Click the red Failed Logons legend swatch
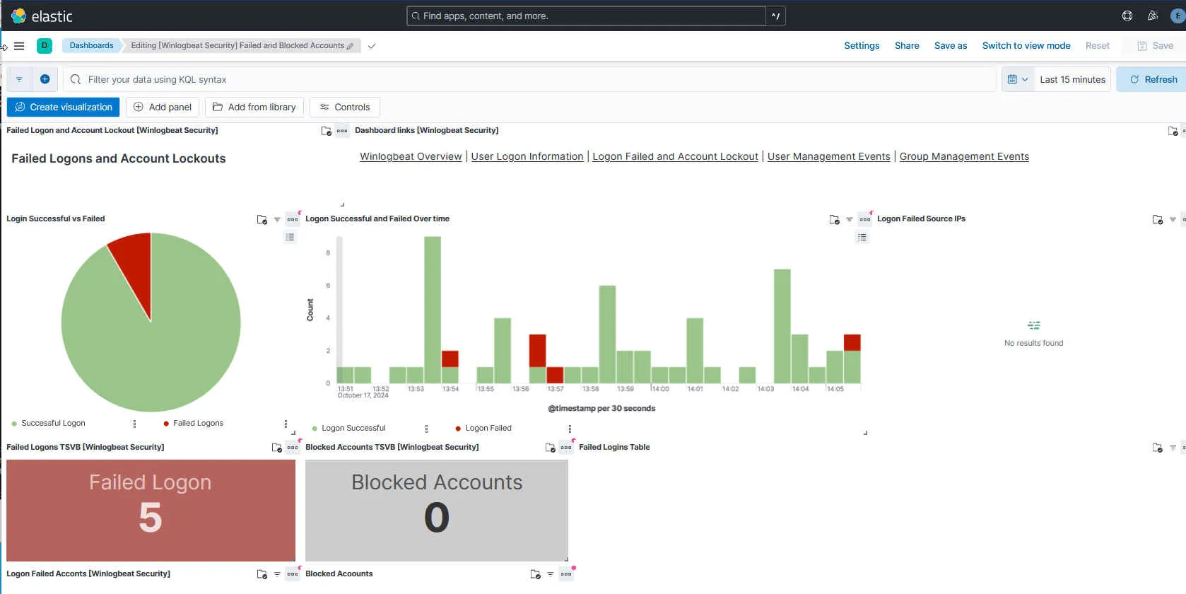The width and height of the screenshot is (1186, 594). [166, 424]
